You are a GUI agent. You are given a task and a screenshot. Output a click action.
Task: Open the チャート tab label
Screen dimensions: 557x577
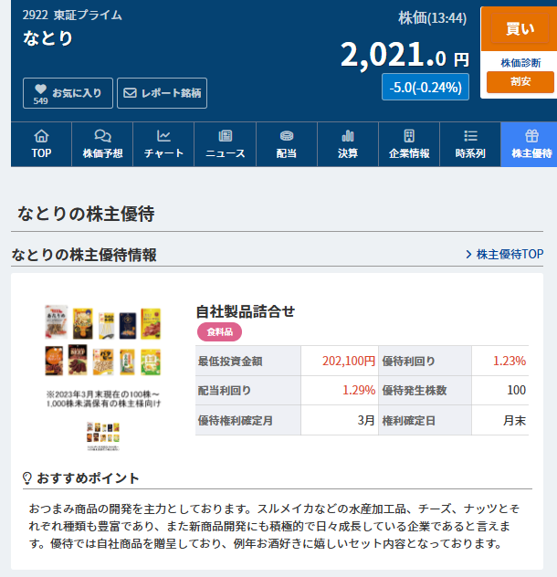(x=163, y=153)
